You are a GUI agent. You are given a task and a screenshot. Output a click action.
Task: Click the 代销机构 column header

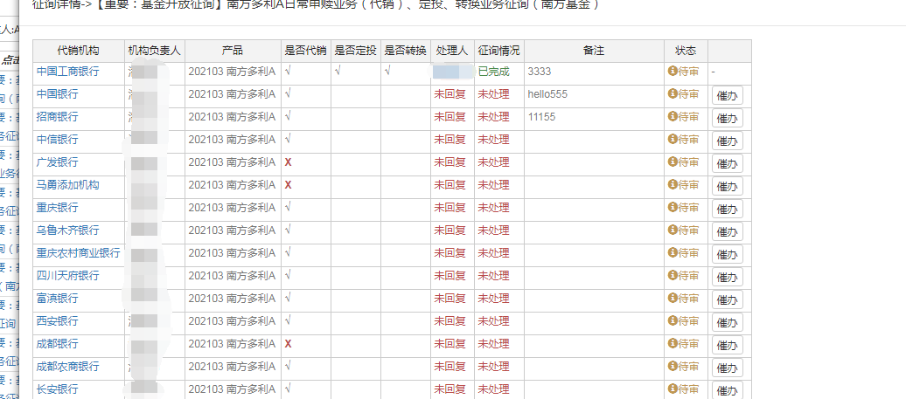click(x=79, y=51)
